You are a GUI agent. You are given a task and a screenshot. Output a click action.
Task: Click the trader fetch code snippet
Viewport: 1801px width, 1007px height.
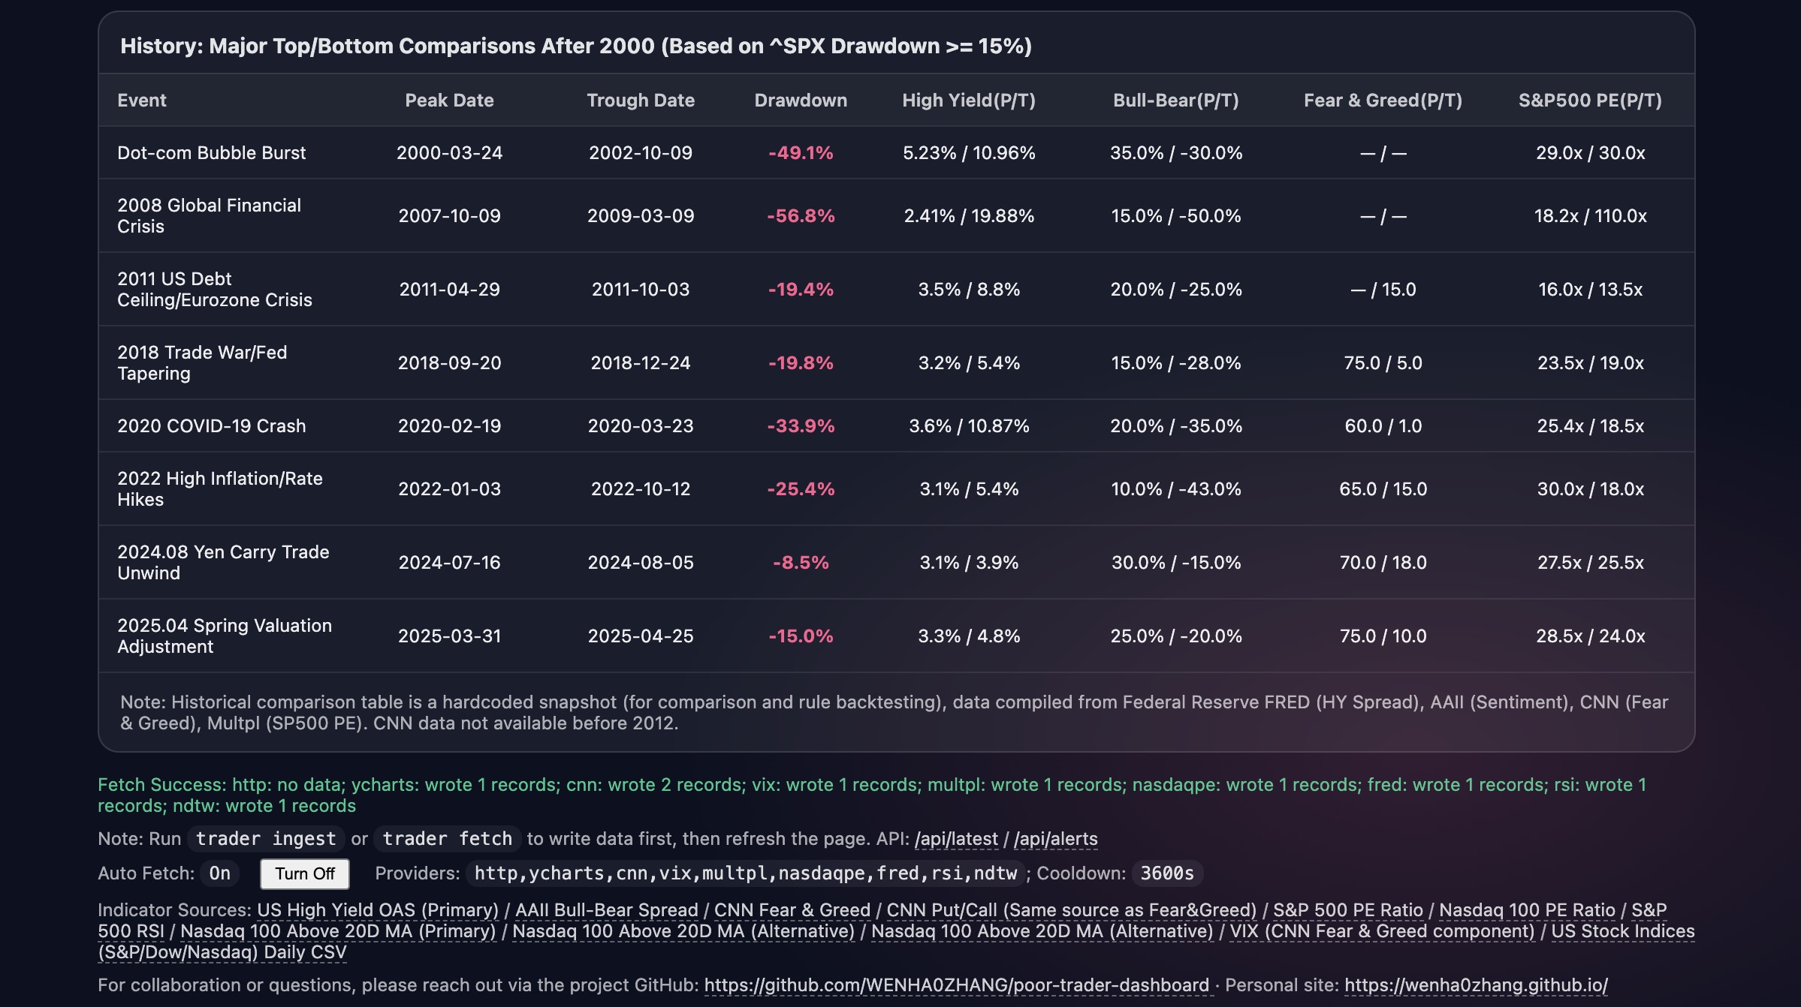[446, 838]
